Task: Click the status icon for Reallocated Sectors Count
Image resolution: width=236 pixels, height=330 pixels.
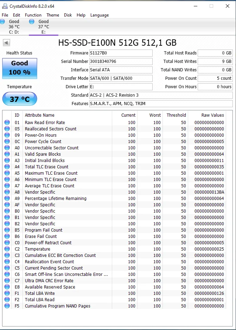Action: click(x=7, y=129)
